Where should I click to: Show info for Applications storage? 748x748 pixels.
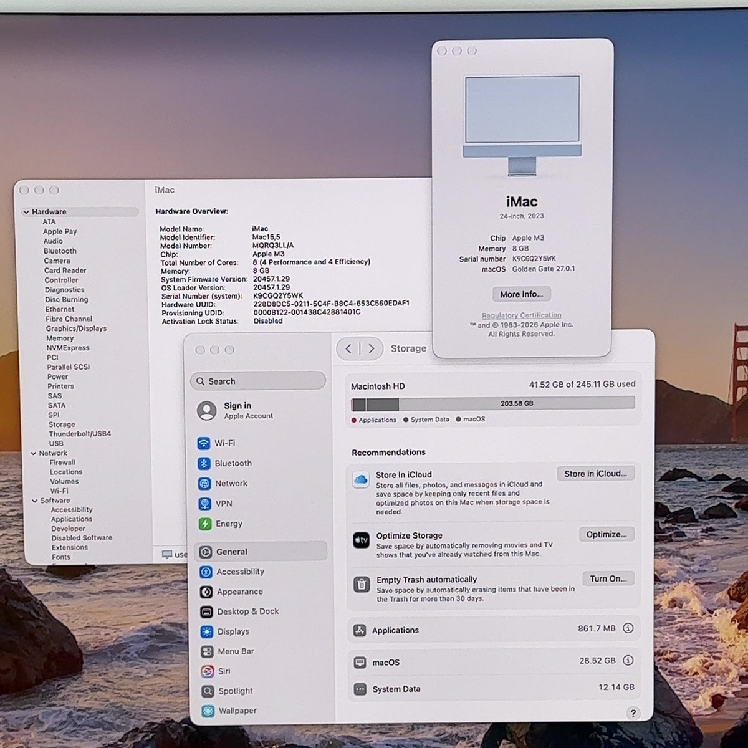[628, 628]
